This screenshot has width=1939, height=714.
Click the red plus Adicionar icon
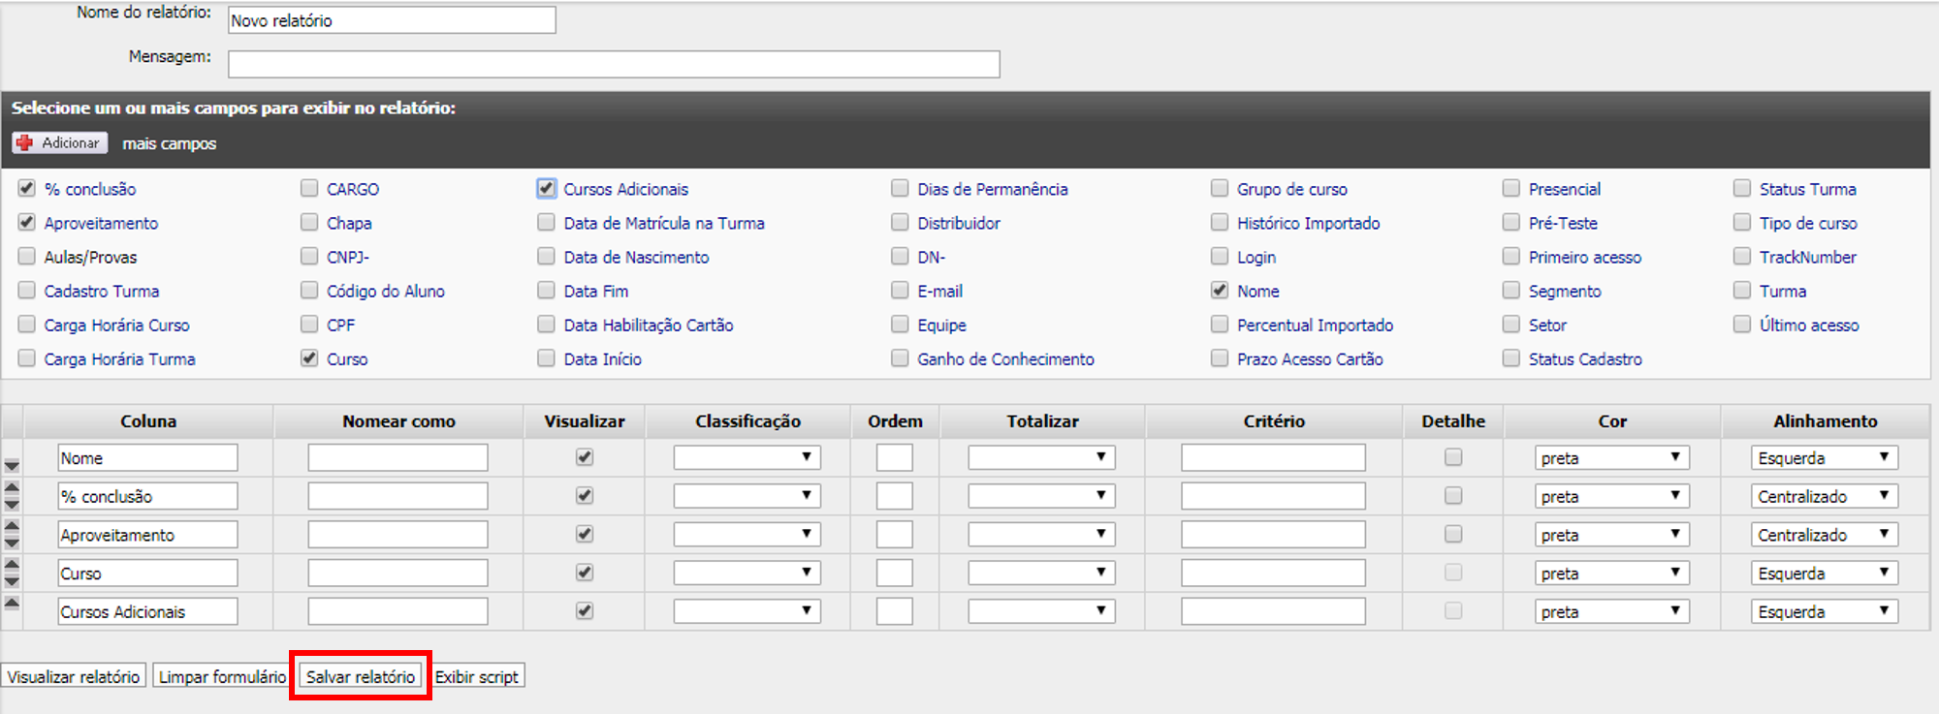click(x=24, y=142)
